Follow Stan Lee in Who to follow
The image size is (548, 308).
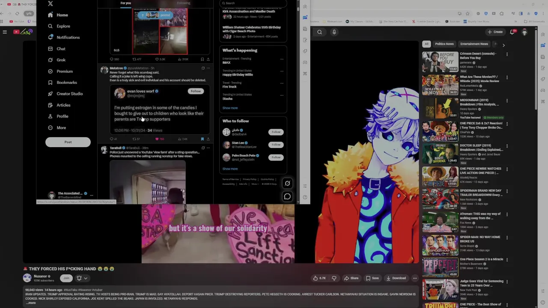click(276, 145)
